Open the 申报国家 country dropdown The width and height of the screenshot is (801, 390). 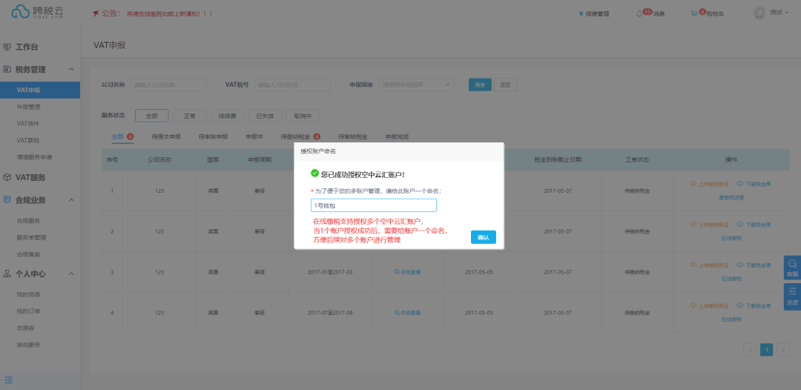coord(416,85)
